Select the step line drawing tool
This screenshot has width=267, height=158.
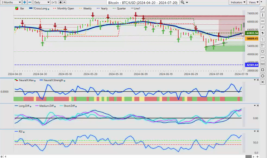pyautogui.click(x=263, y=39)
